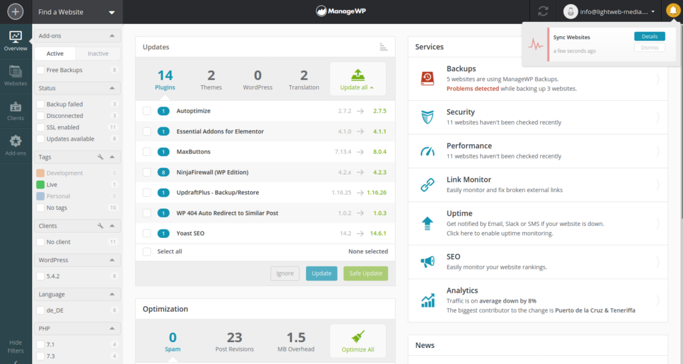Tick the SSL enabled checkbox
This screenshot has width=683, height=364.
tap(41, 127)
